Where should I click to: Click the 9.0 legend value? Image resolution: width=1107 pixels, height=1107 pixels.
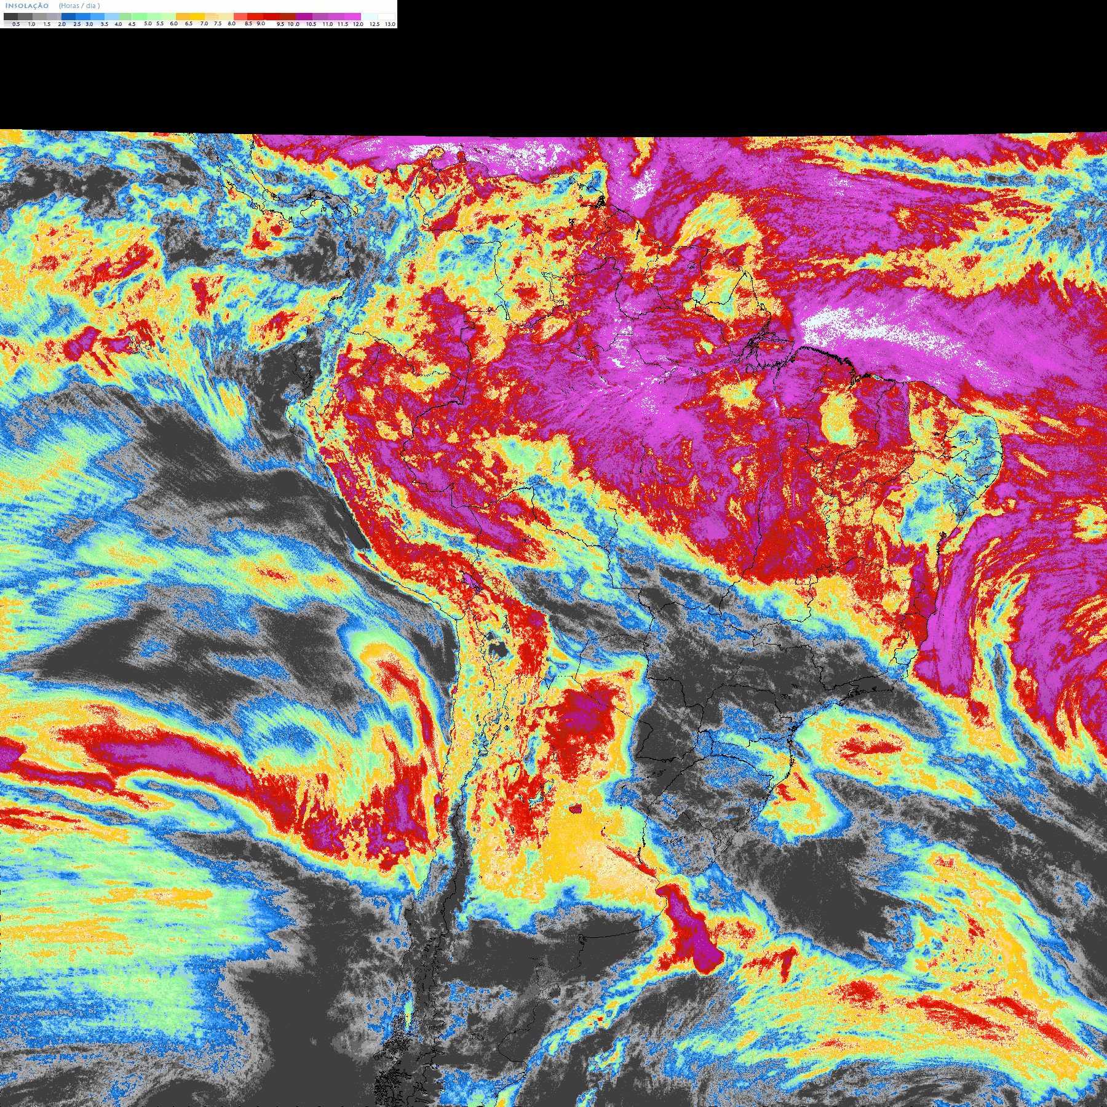261,23
